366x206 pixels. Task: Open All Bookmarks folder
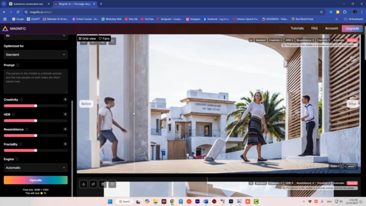coord(353,19)
